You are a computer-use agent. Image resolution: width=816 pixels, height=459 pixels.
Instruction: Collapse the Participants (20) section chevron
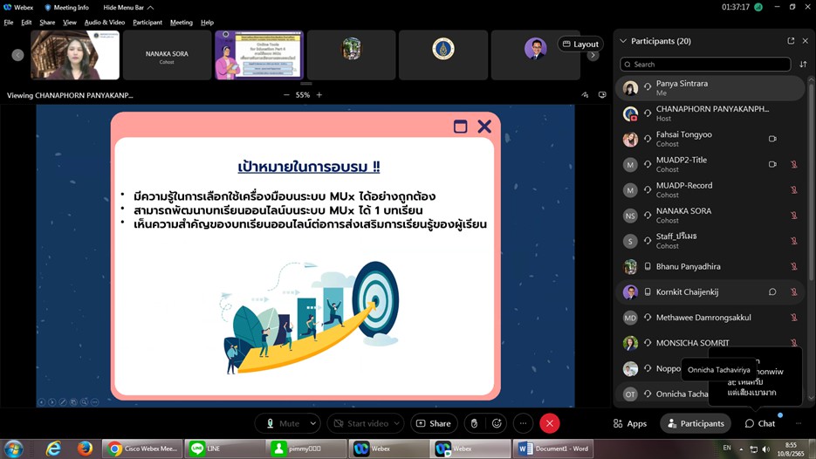623,41
